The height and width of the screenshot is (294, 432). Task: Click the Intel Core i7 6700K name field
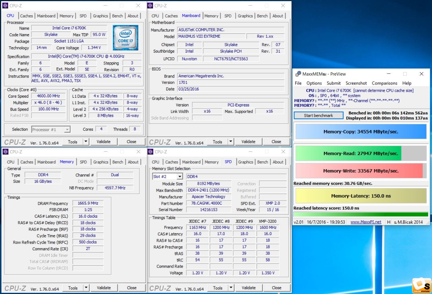(69, 28)
